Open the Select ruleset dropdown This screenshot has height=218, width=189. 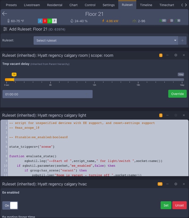pos(106,40)
